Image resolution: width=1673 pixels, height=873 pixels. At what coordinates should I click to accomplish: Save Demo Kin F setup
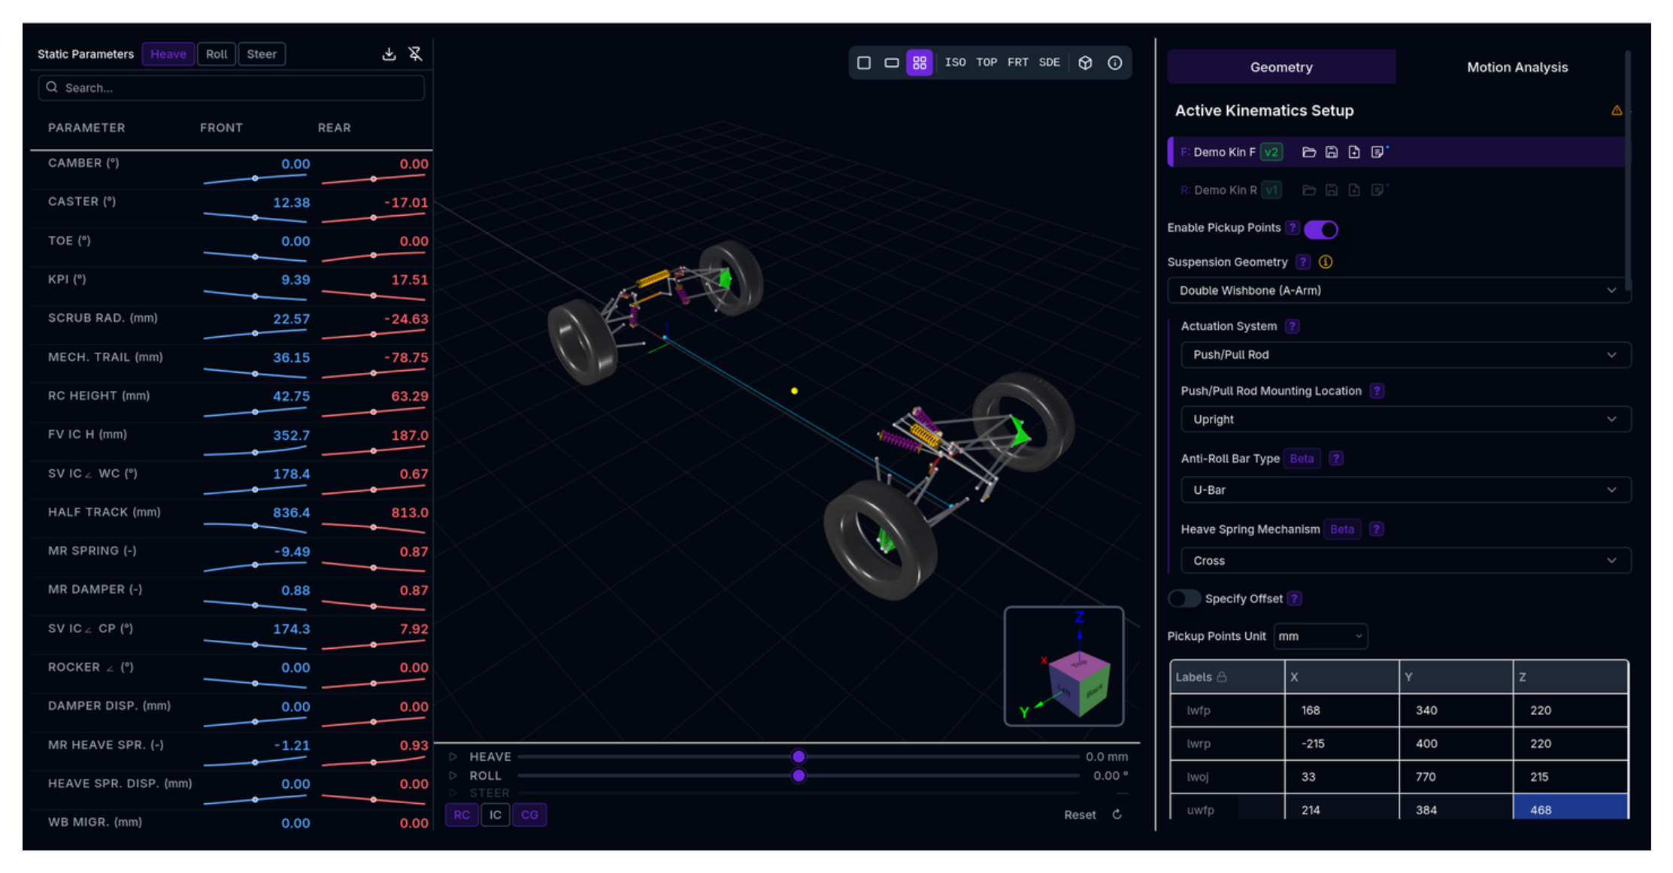point(1332,152)
